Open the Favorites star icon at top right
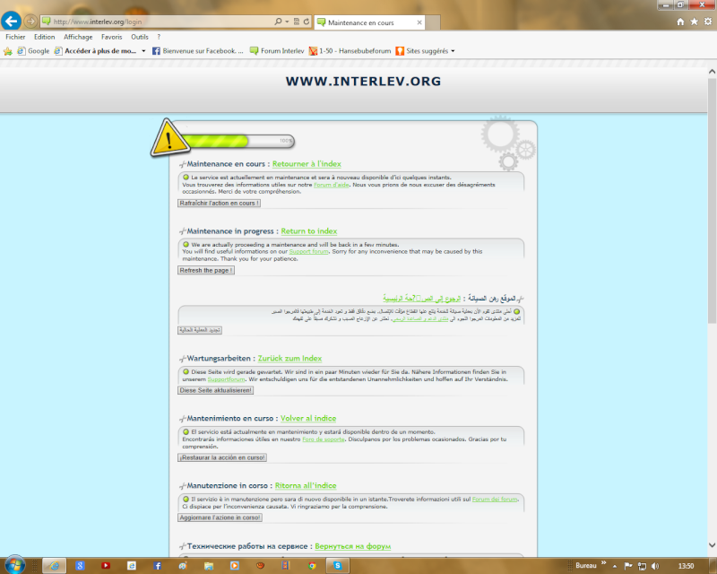The width and height of the screenshot is (717, 574). (694, 22)
